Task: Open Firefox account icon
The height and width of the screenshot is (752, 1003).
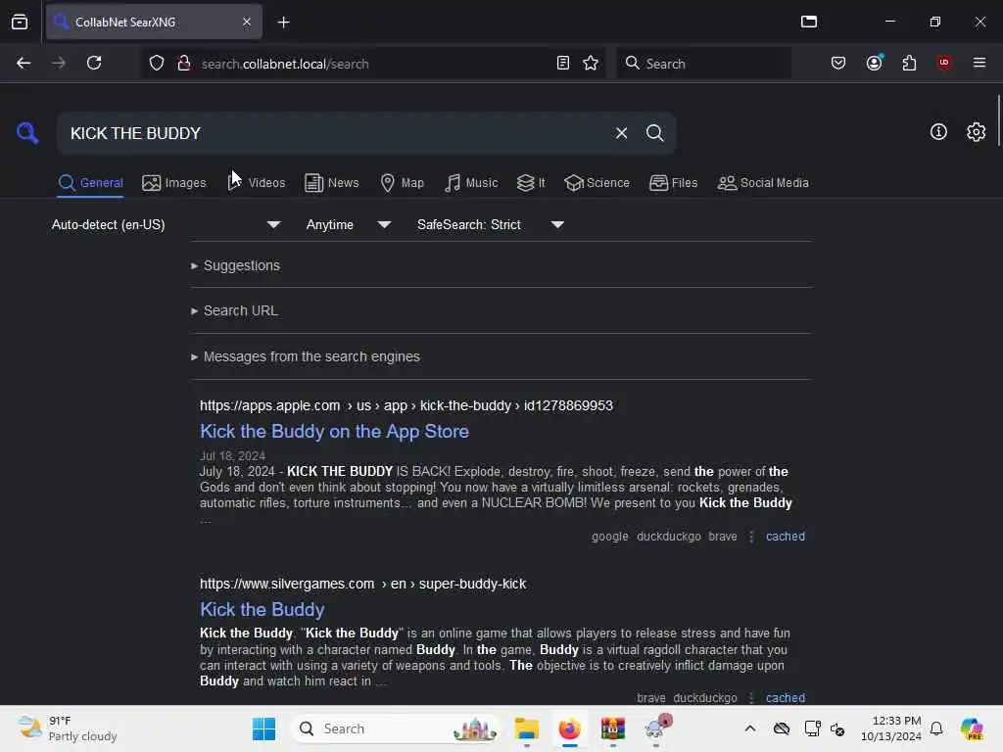Action: (x=875, y=63)
